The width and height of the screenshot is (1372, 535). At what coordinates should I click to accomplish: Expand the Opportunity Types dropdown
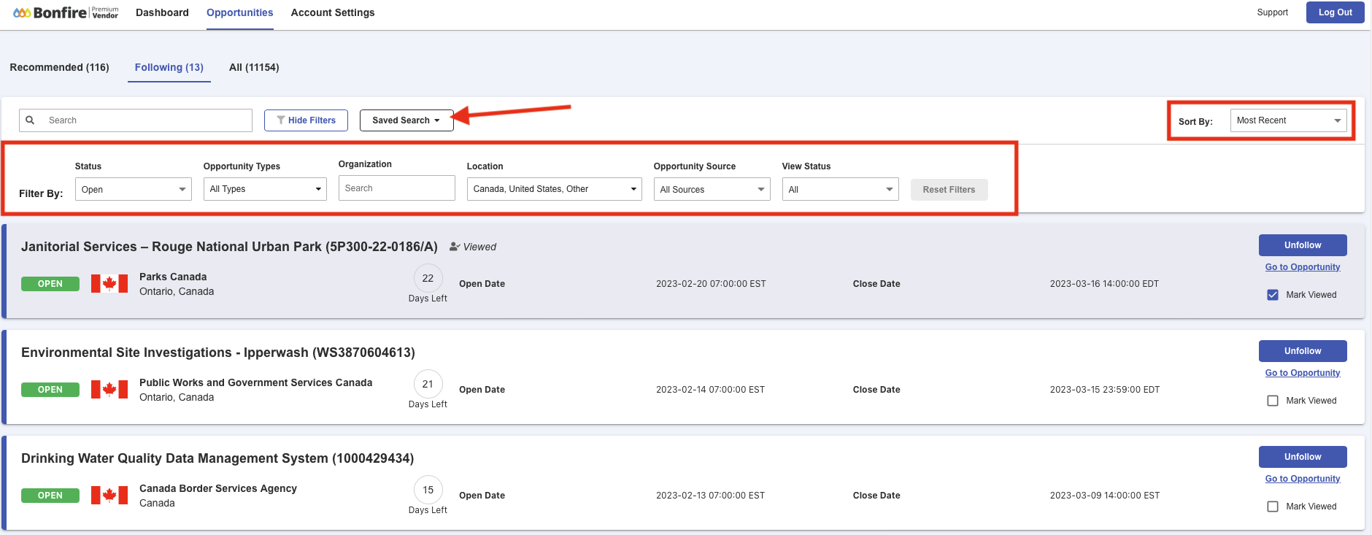265,189
